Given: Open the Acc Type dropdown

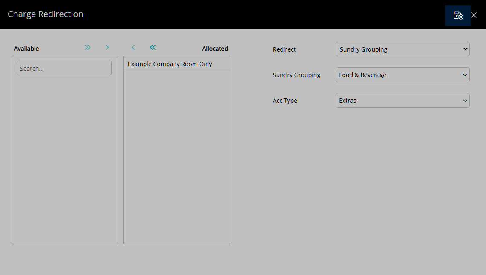Looking at the screenshot, I should click(402, 101).
